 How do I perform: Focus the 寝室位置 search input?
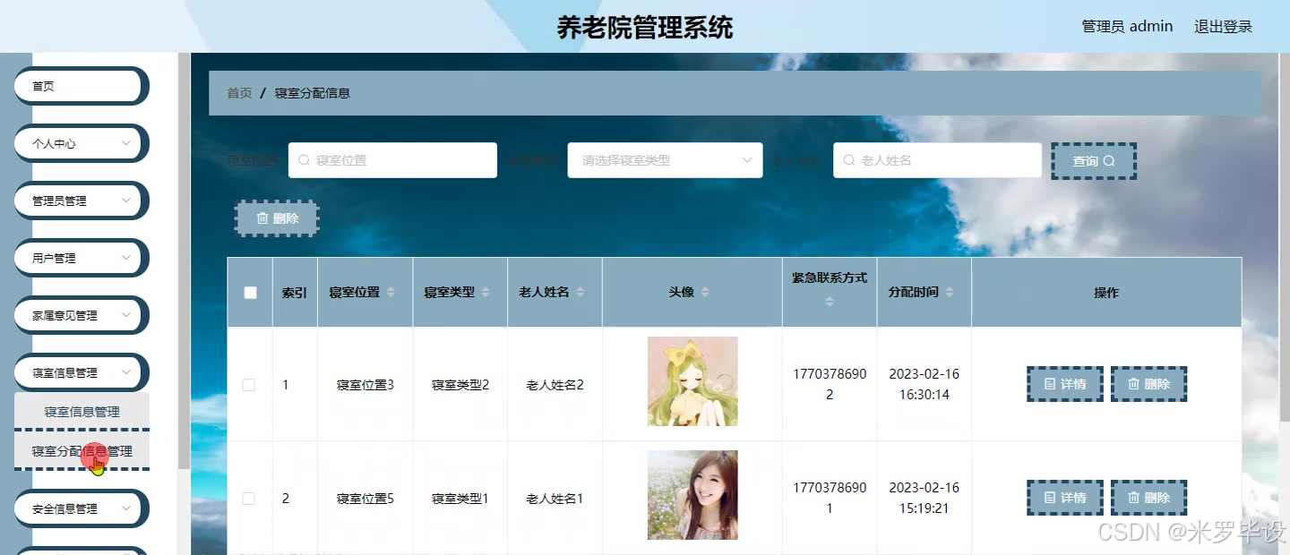(392, 160)
